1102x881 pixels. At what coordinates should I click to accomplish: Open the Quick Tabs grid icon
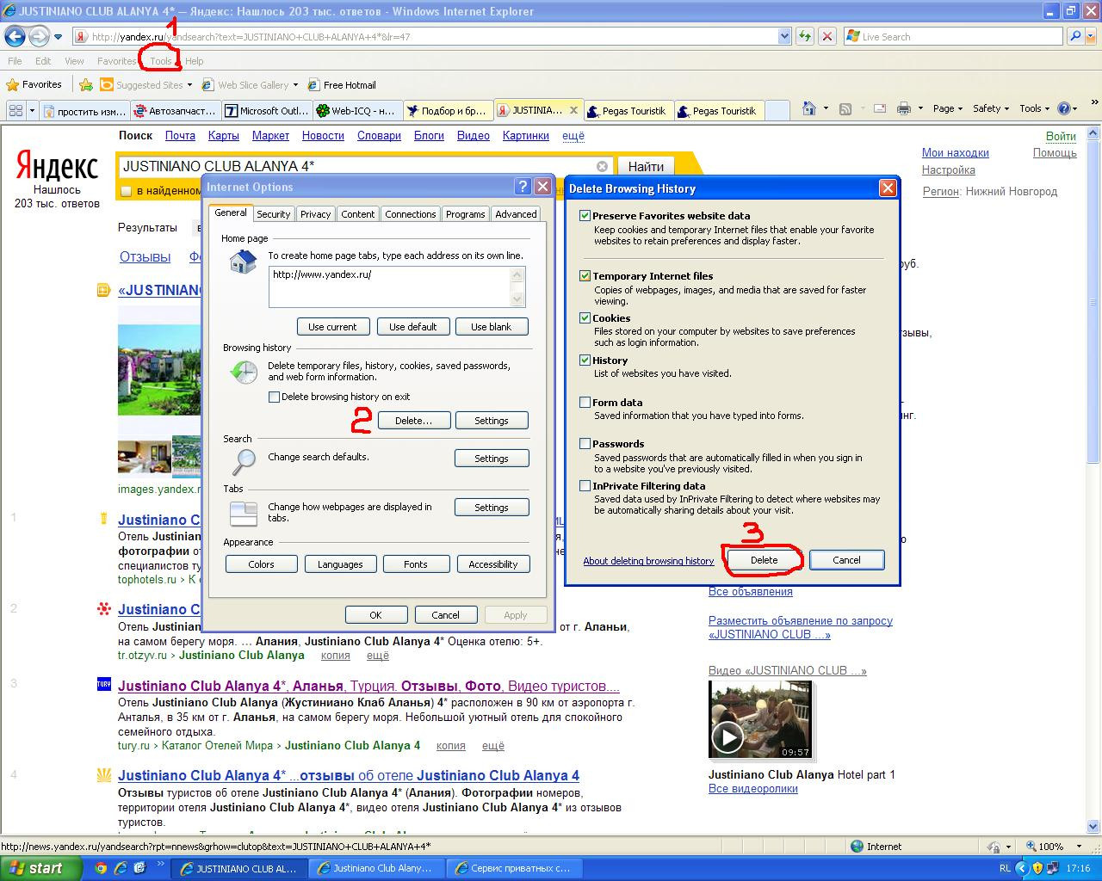pos(15,110)
